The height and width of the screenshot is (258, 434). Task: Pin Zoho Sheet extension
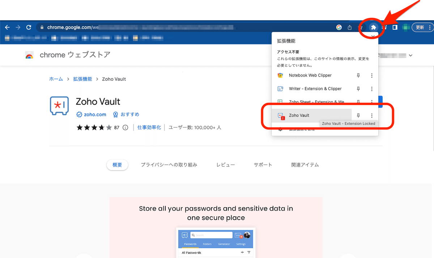(x=358, y=102)
